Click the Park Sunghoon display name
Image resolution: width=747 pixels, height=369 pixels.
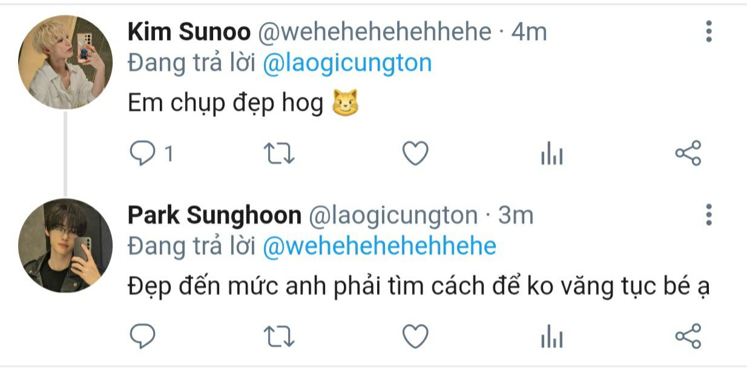214,215
